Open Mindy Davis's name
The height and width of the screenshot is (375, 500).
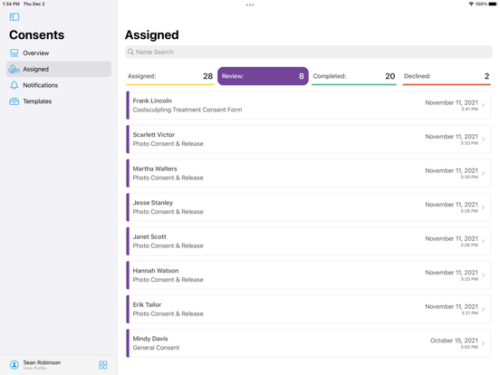coord(150,339)
